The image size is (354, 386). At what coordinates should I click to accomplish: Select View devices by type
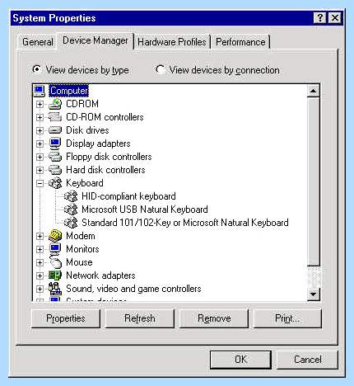pyautogui.click(x=81, y=70)
